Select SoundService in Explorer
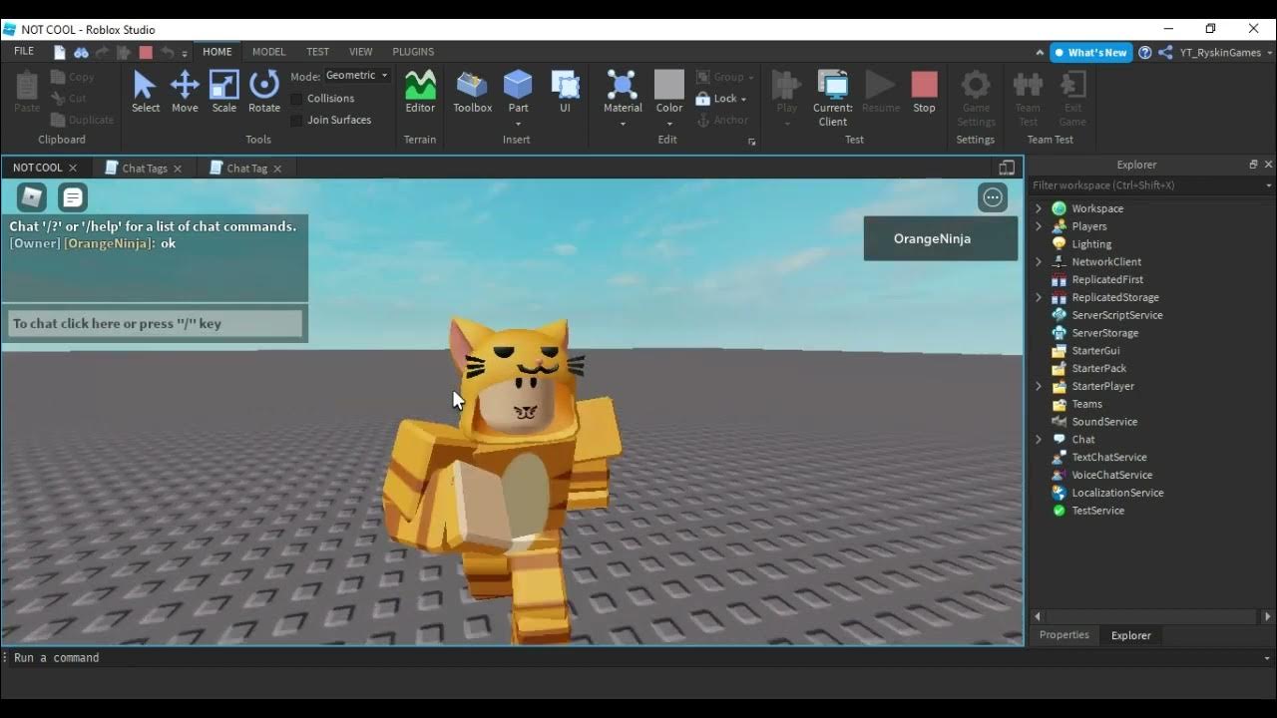 [x=1103, y=422]
